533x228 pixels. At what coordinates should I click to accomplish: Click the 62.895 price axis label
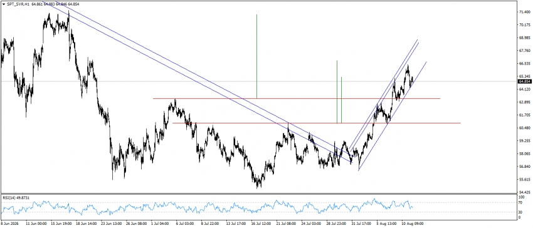tap(525, 102)
